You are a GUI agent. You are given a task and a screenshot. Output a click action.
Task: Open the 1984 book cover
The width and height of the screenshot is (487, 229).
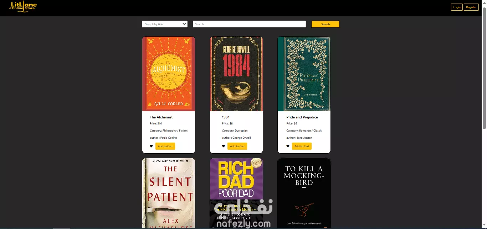coord(236,74)
